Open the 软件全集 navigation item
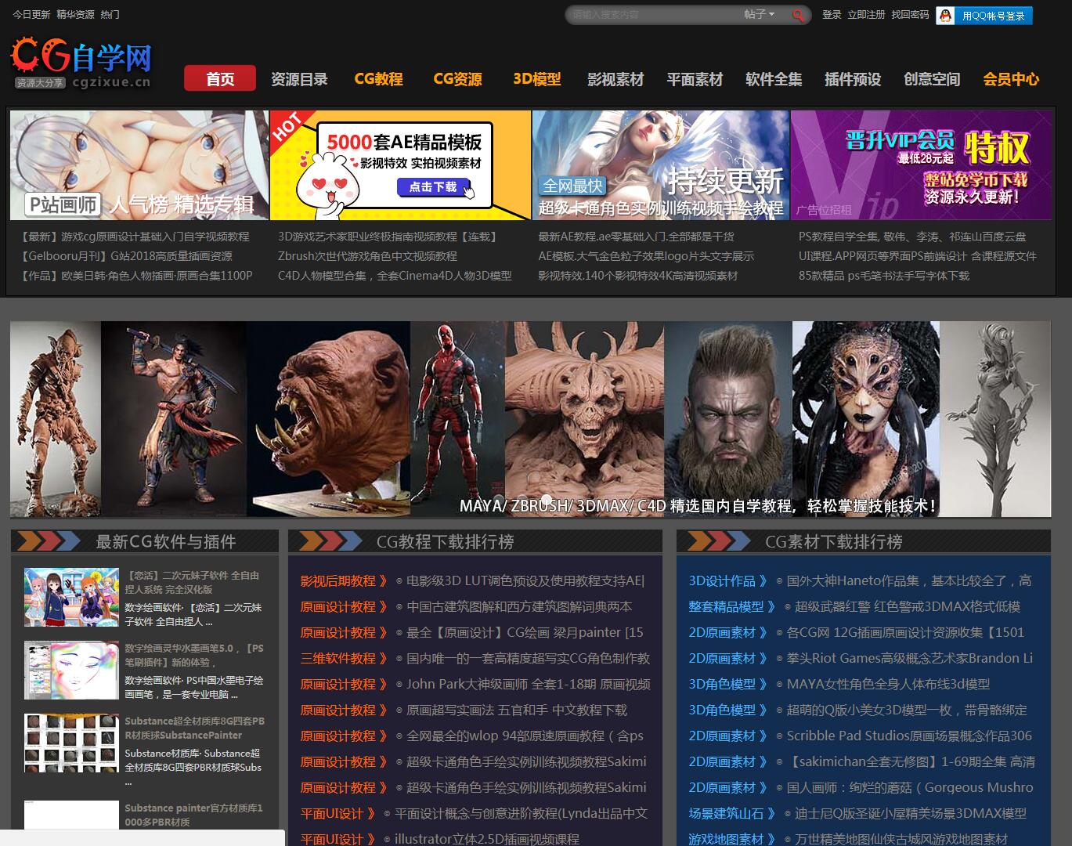 pyautogui.click(x=774, y=79)
